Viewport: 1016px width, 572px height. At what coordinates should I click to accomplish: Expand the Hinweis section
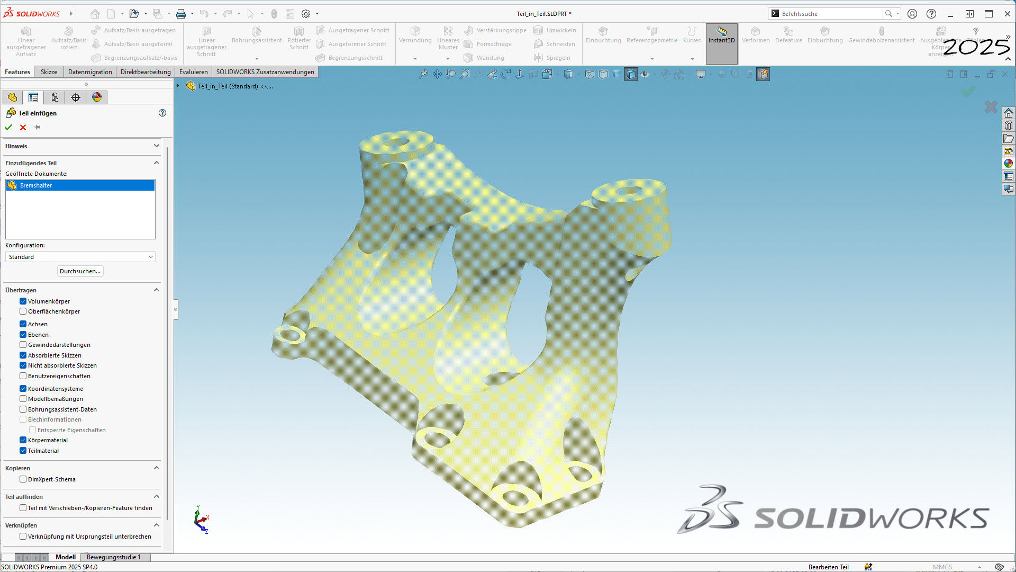[x=157, y=146]
